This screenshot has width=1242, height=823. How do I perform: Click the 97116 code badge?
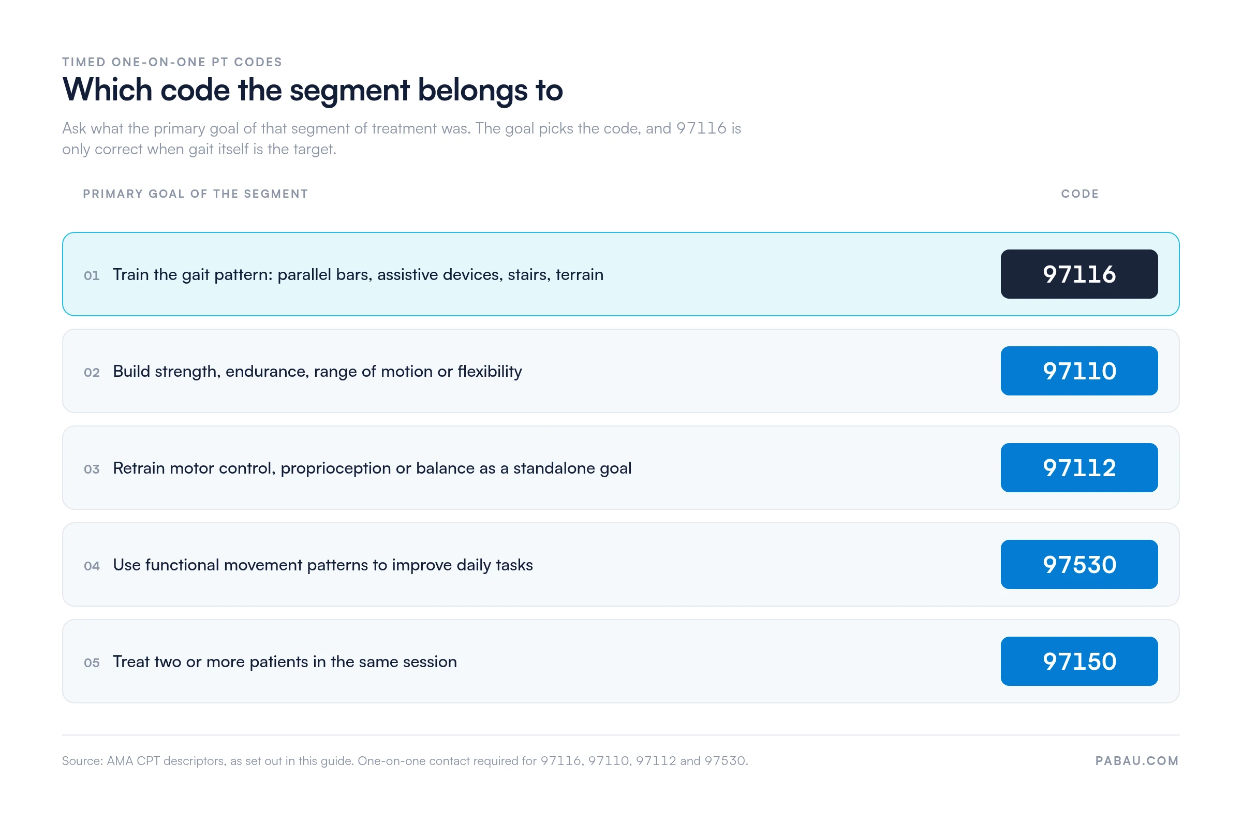pyautogui.click(x=1079, y=274)
